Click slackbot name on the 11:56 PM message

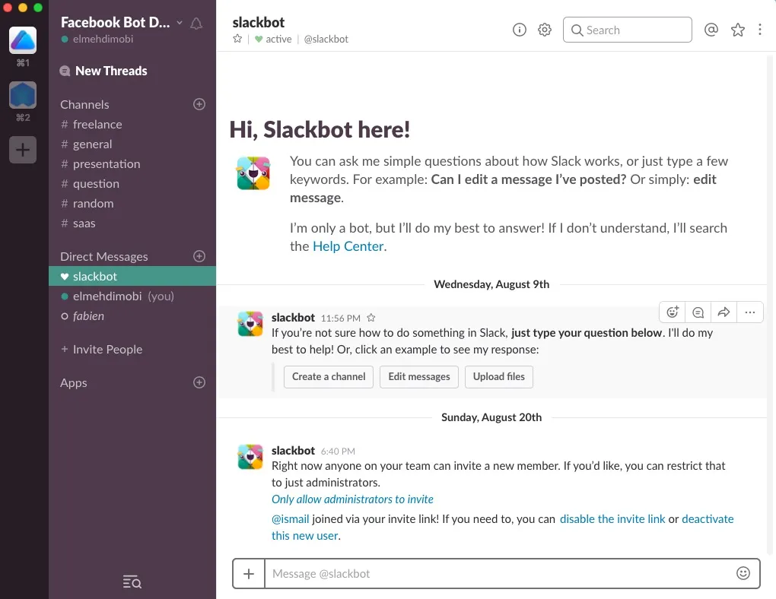click(x=293, y=318)
